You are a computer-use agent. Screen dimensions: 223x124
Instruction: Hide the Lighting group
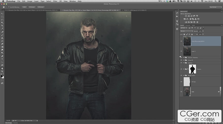(181, 63)
